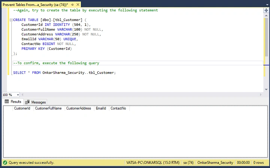Click the 00:00:00 elapsed time status

tap(243, 163)
